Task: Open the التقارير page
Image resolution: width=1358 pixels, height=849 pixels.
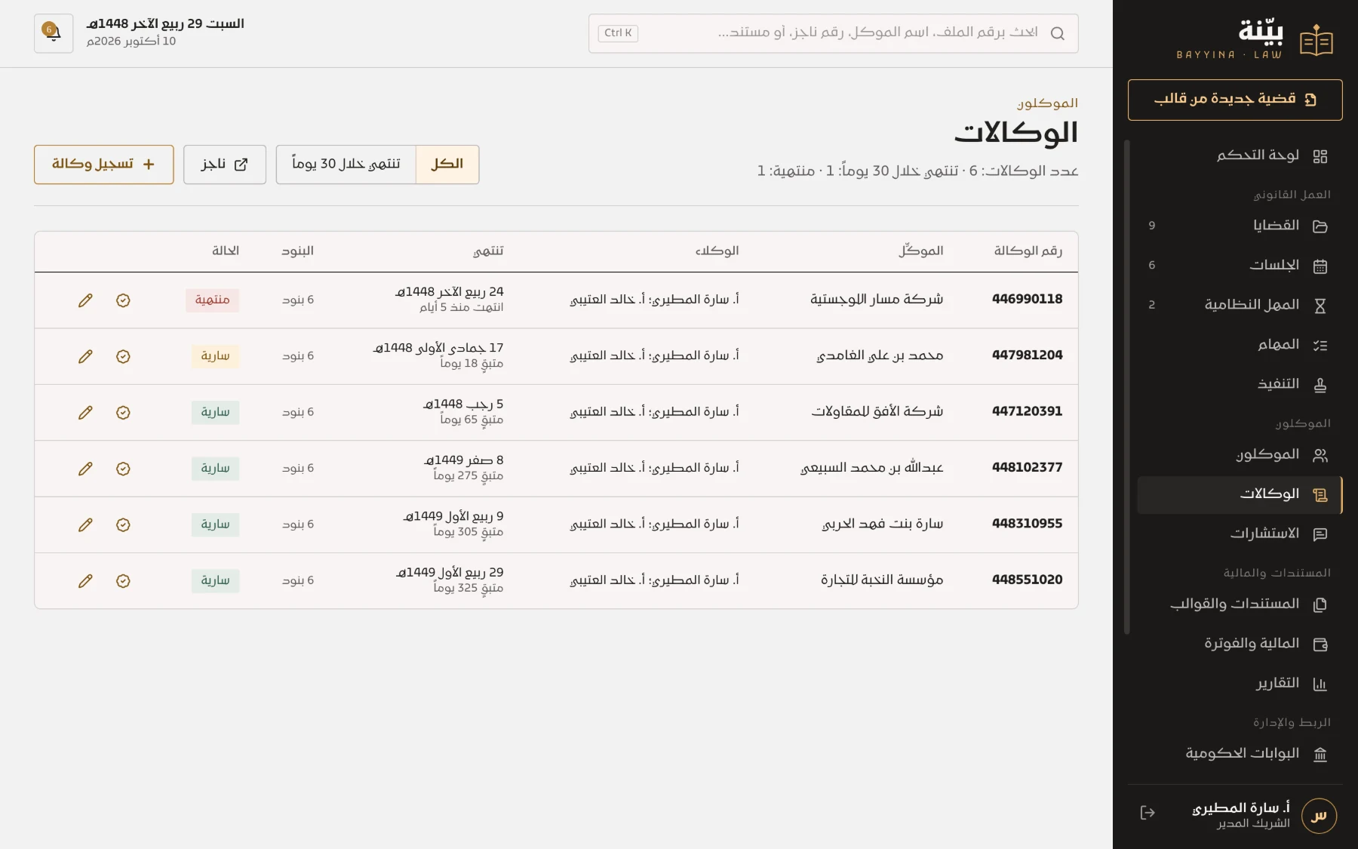Action: [x=1239, y=684]
